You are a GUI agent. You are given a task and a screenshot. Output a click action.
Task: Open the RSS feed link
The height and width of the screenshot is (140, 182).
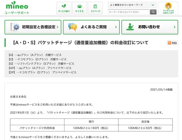point(173,43)
